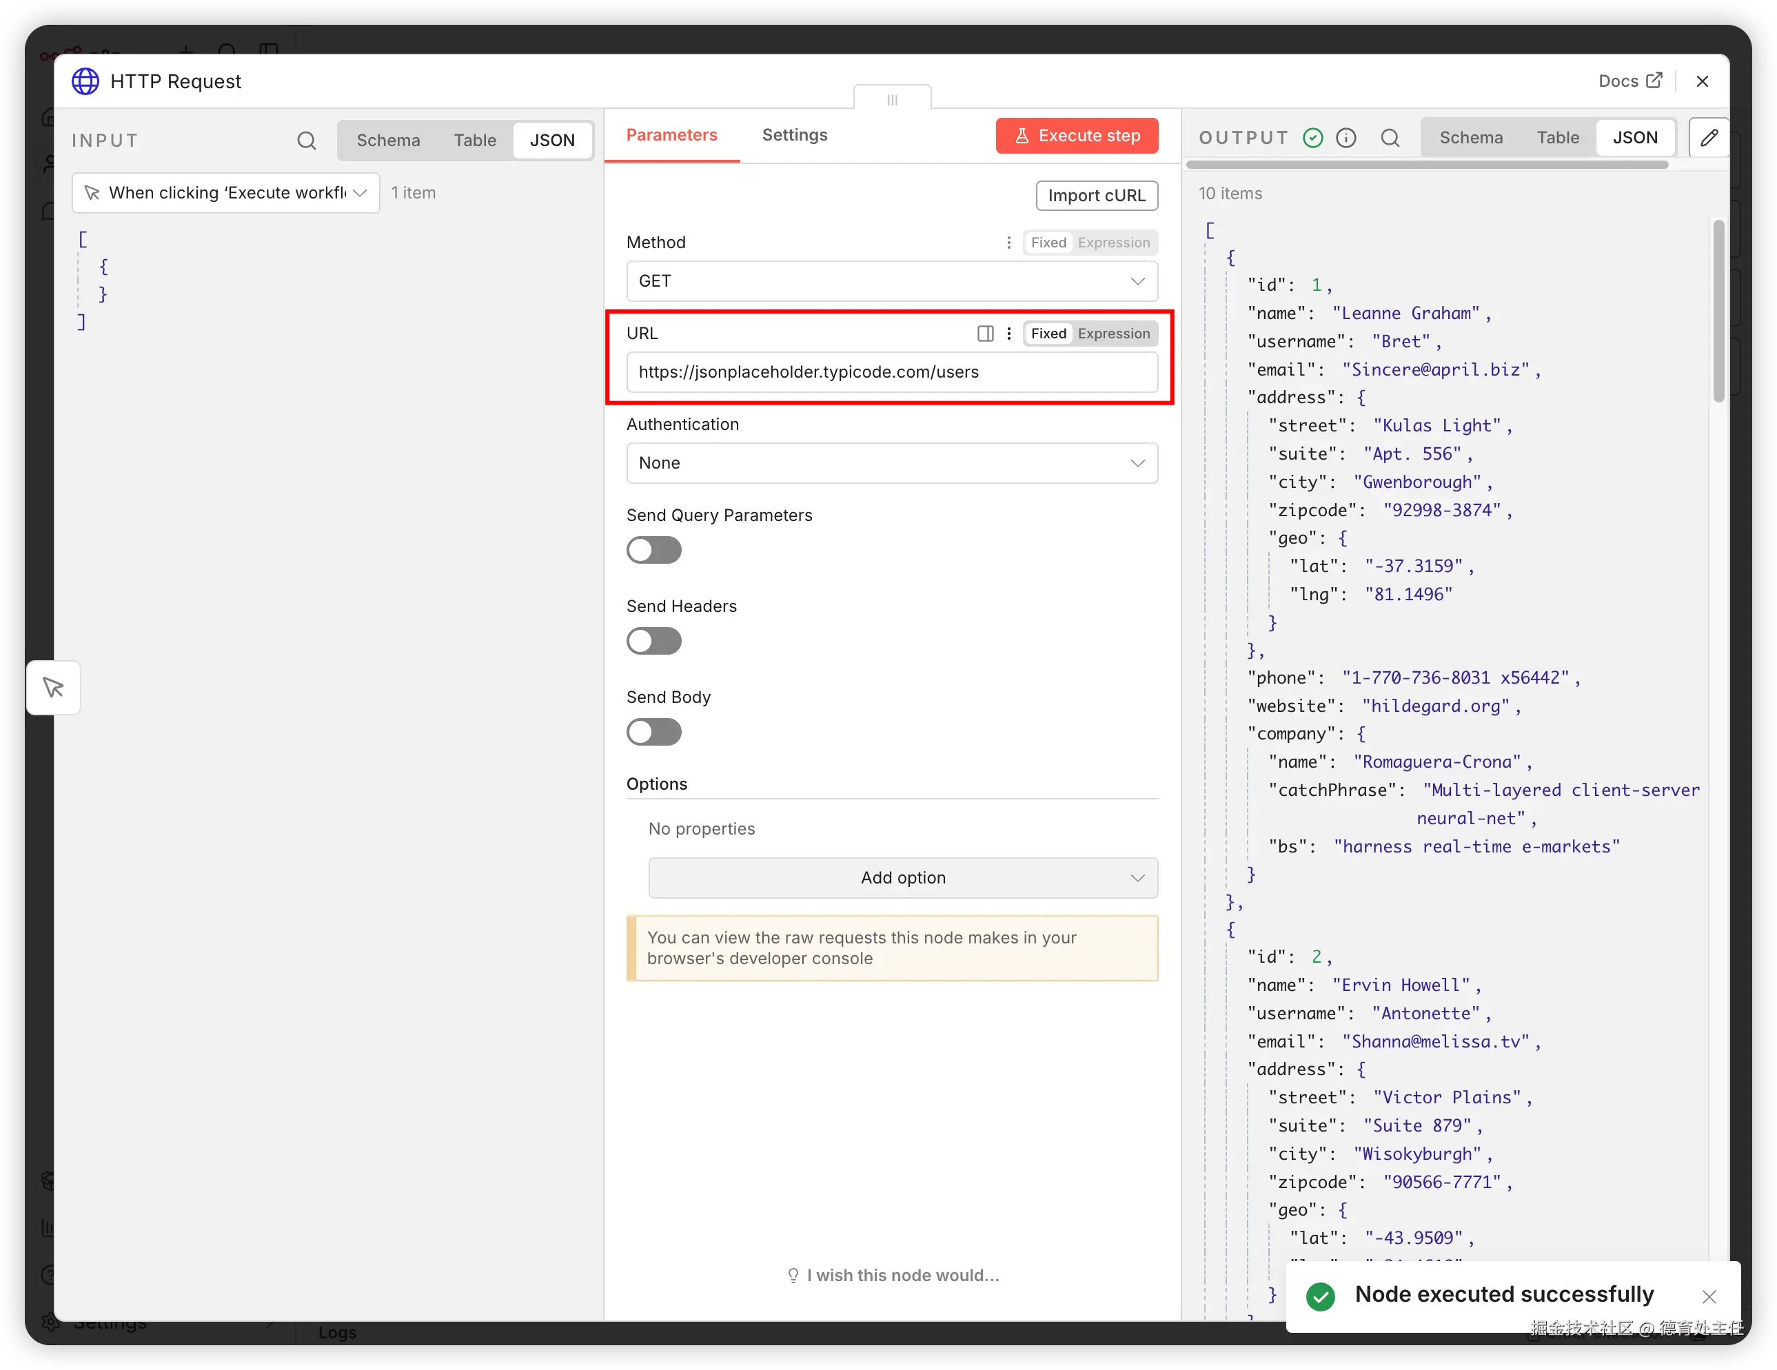This screenshot has width=1777, height=1370.
Task: Enable Send Query Parameters toggle
Action: 653,551
